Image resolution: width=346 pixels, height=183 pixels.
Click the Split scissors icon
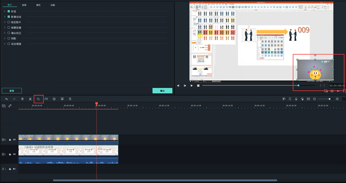click(x=30, y=99)
